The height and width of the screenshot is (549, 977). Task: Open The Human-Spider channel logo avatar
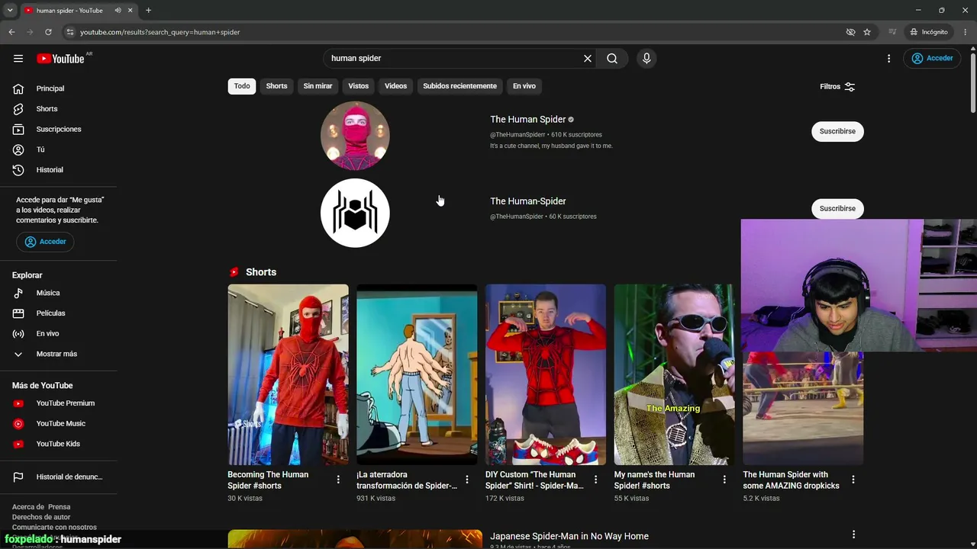355,213
